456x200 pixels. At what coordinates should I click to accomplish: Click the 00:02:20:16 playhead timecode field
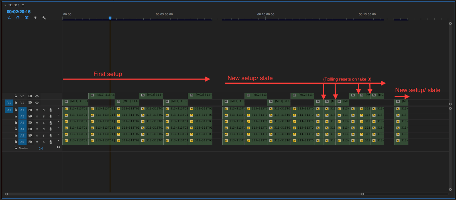pyautogui.click(x=19, y=12)
